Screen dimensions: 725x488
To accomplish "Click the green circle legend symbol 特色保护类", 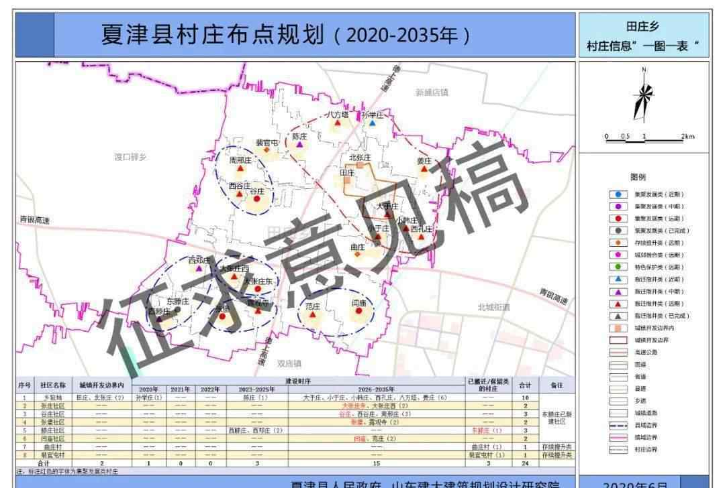I will coord(618,267).
